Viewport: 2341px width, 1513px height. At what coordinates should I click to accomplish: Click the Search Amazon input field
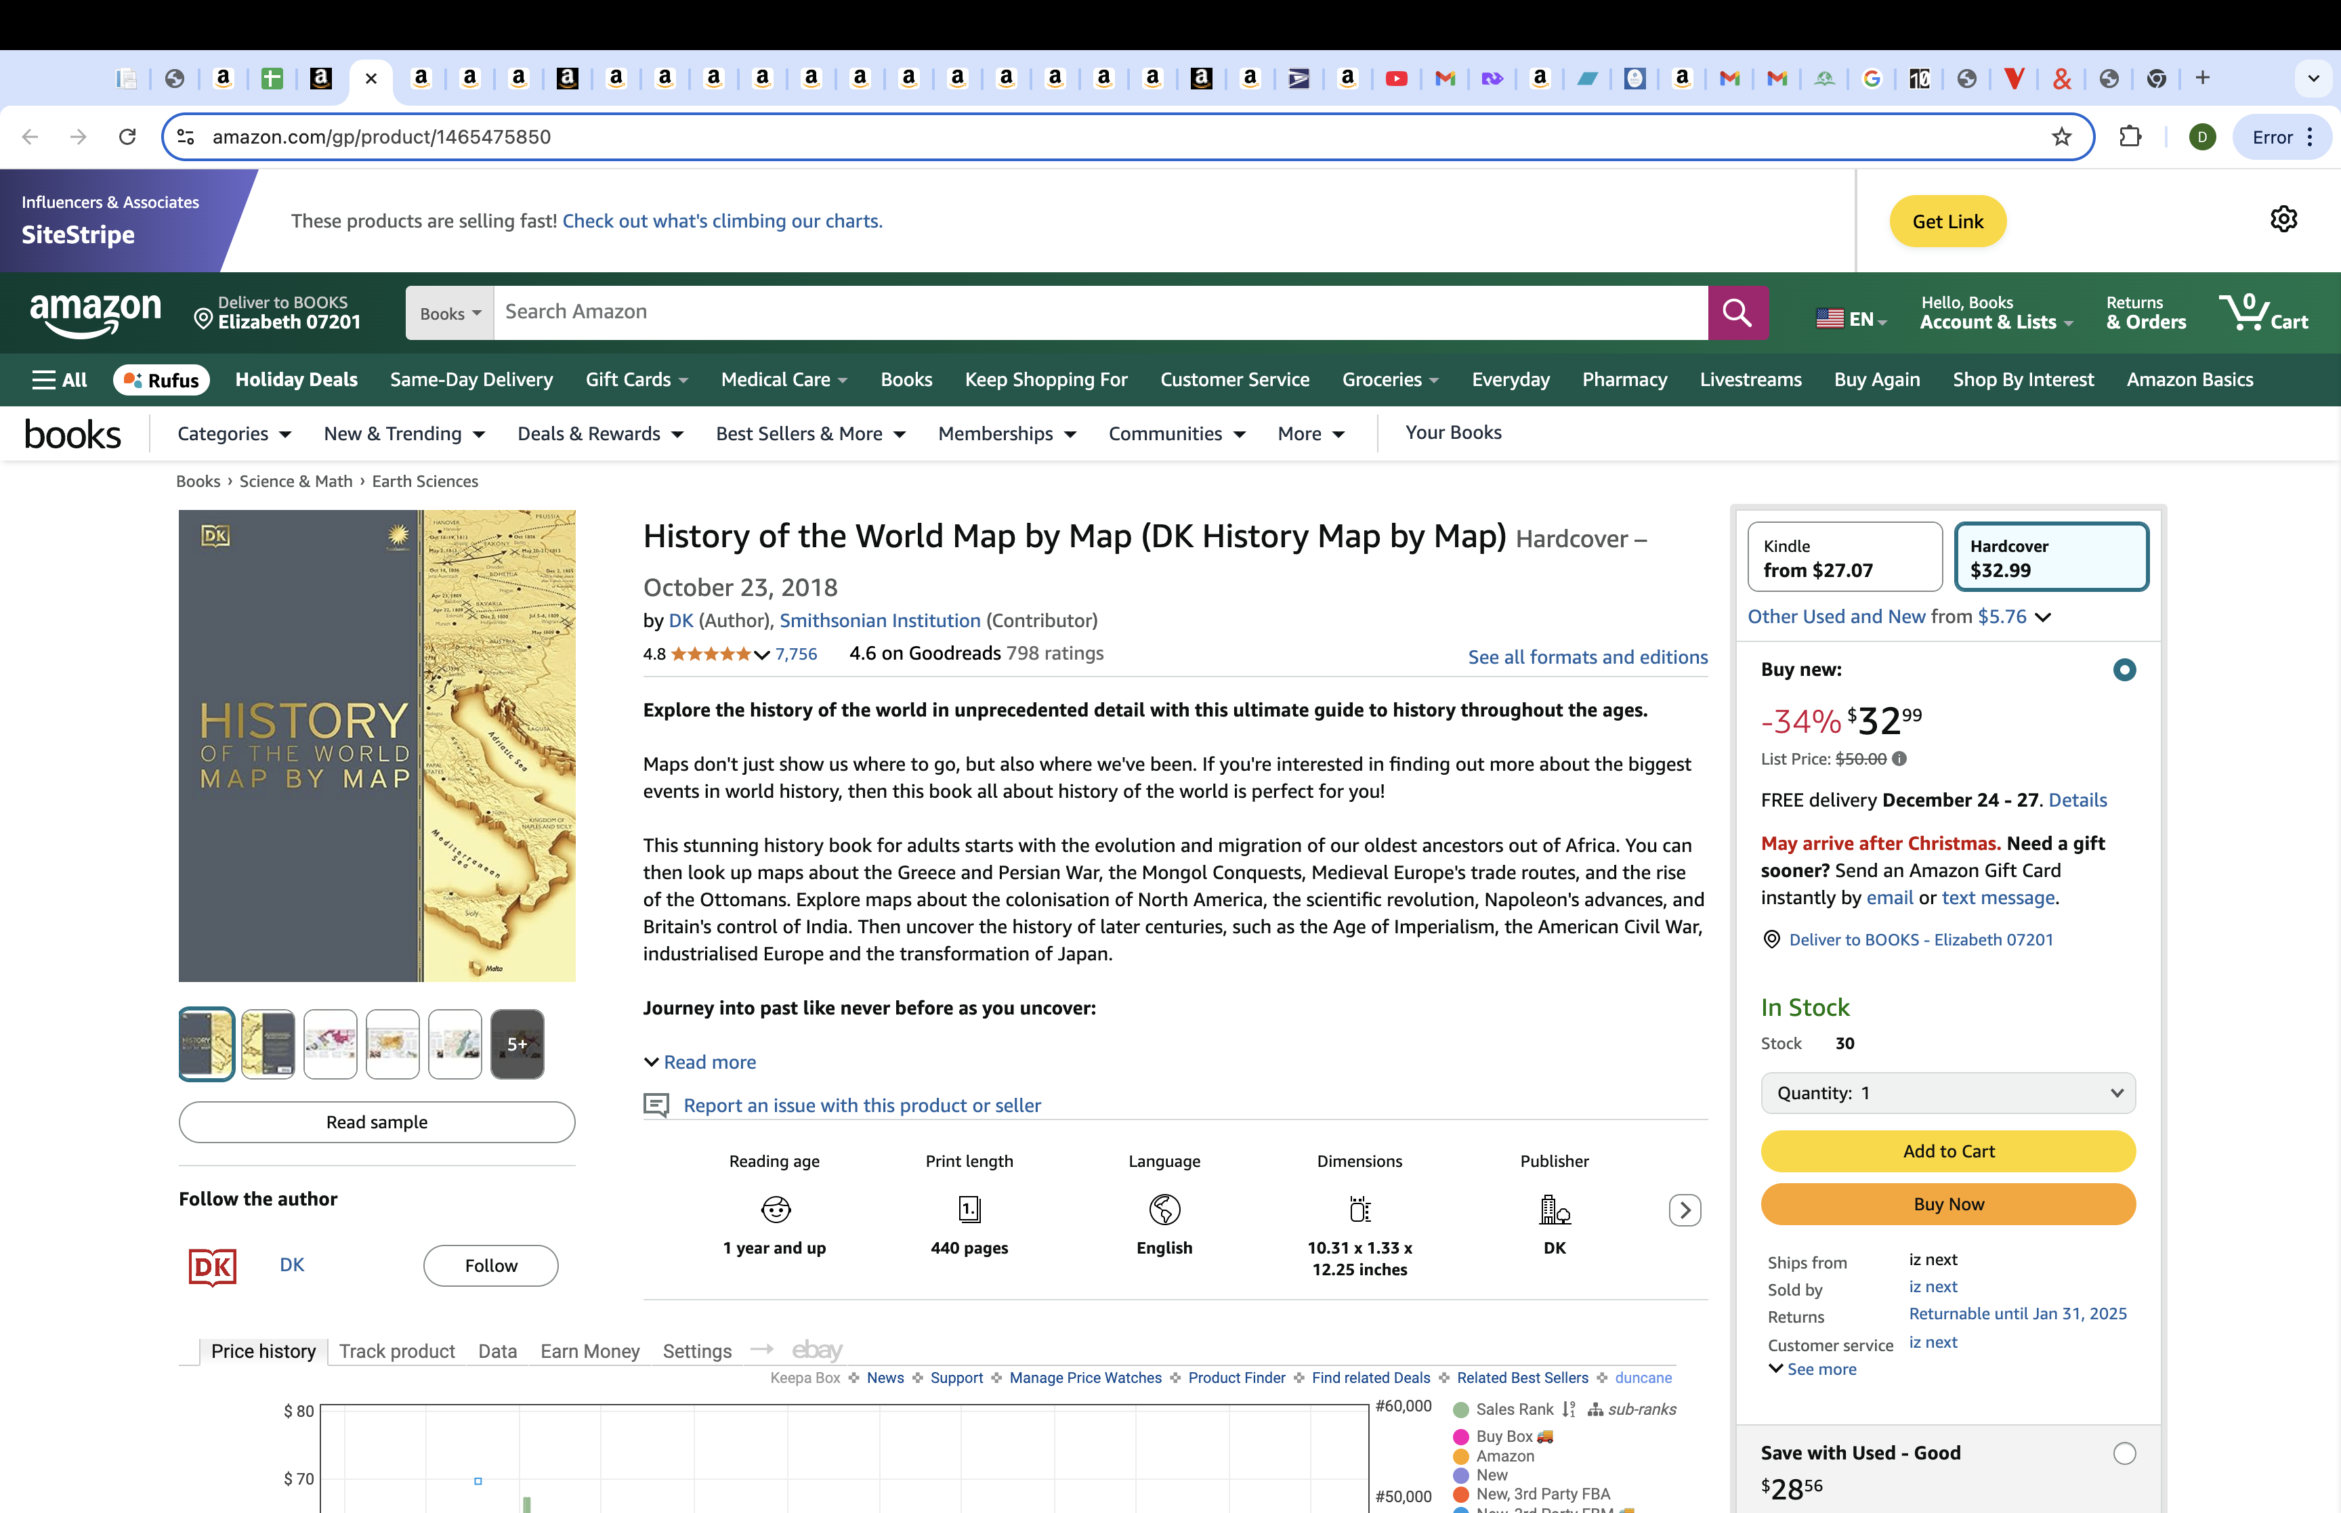click(x=1100, y=312)
